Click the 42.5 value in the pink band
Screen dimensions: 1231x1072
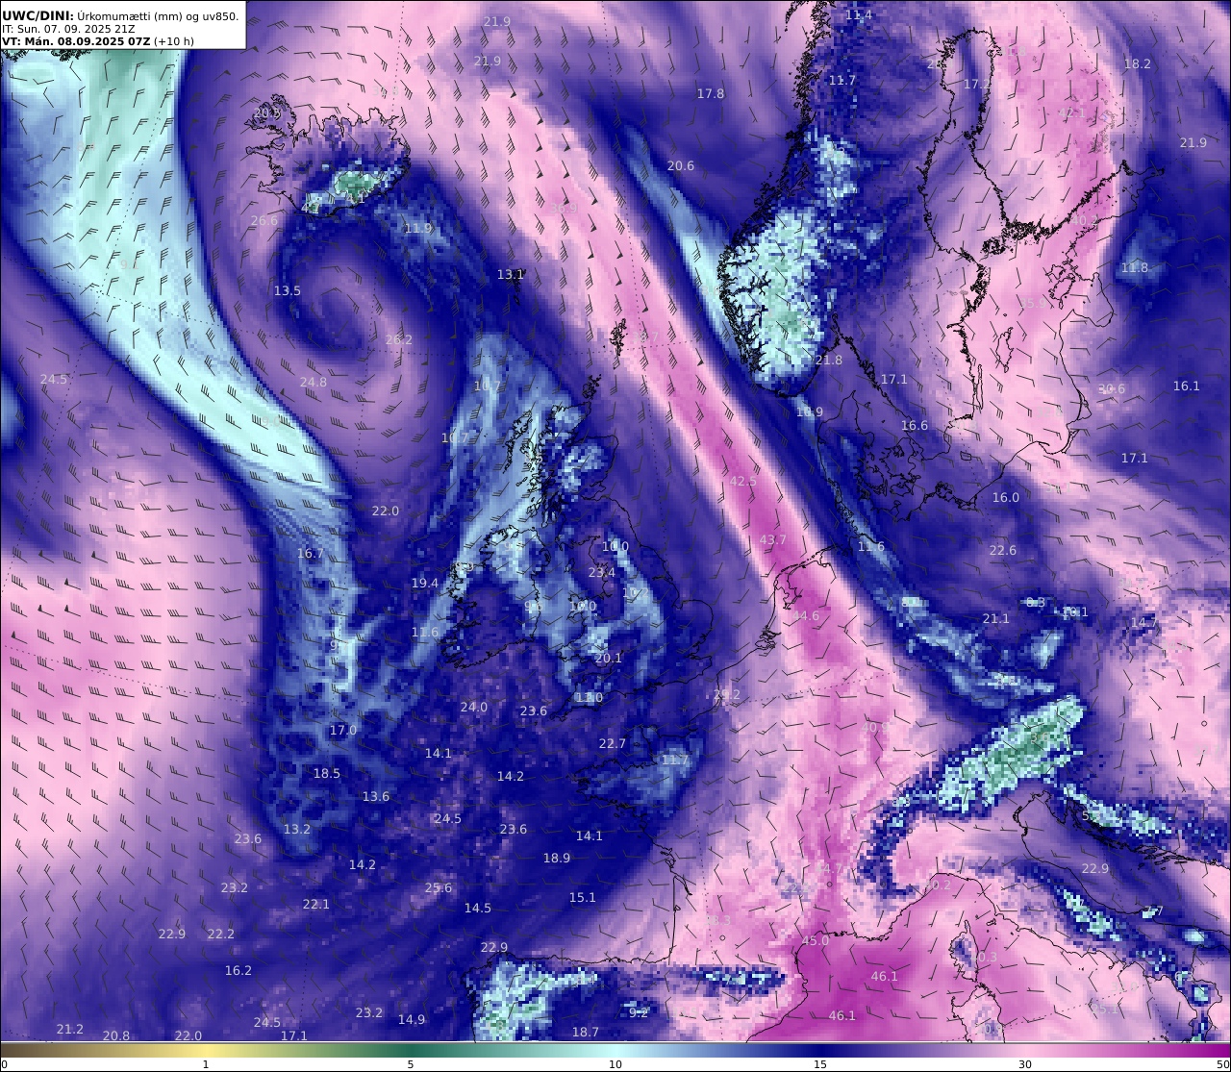[743, 481]
